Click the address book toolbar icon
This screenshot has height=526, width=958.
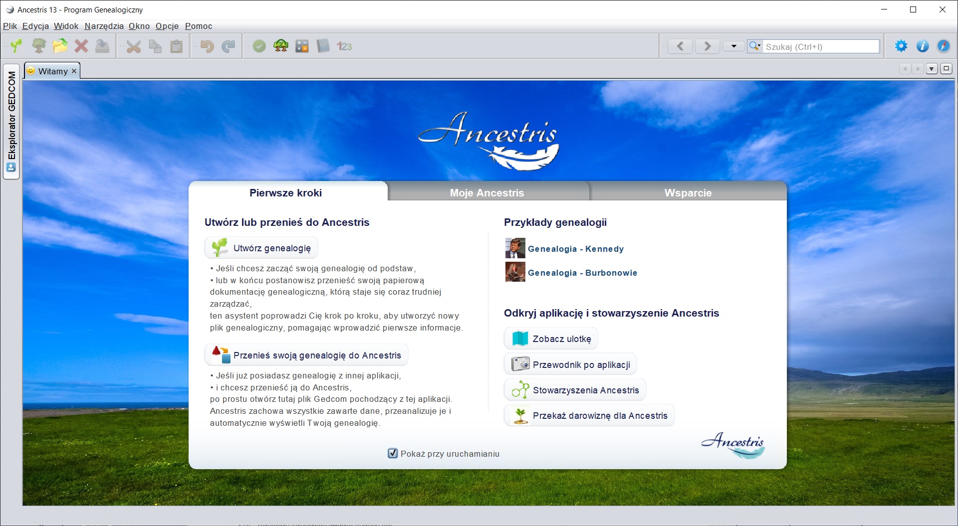(x=323, y=46)
